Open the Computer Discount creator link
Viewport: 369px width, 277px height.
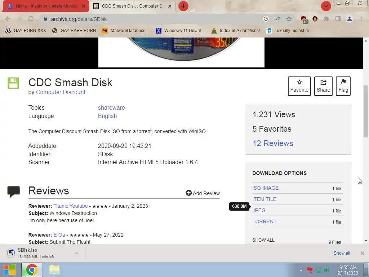pyautogui.click(x=61, y=92)
